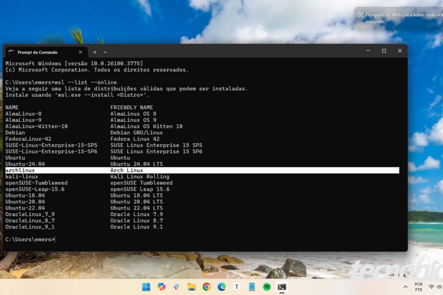
Task: Close the Prompt de Comando tab
Action: coord(80,52)
